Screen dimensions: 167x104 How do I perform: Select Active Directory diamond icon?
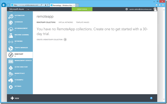(11, 68)
